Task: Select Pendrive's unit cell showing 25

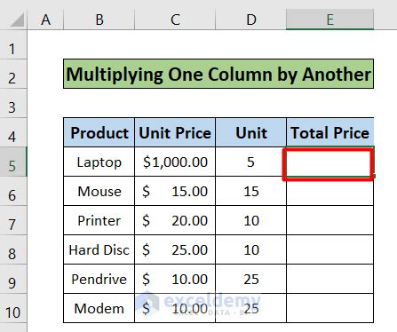Action: (x=251, y=279)
